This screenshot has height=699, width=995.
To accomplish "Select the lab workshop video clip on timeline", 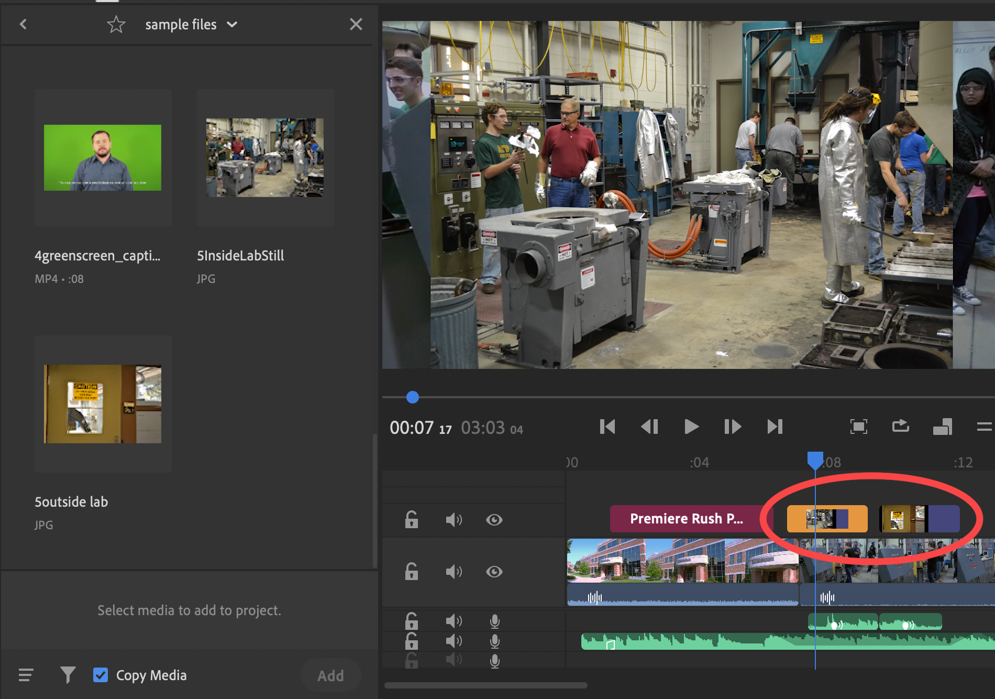I will coord(897,572).
